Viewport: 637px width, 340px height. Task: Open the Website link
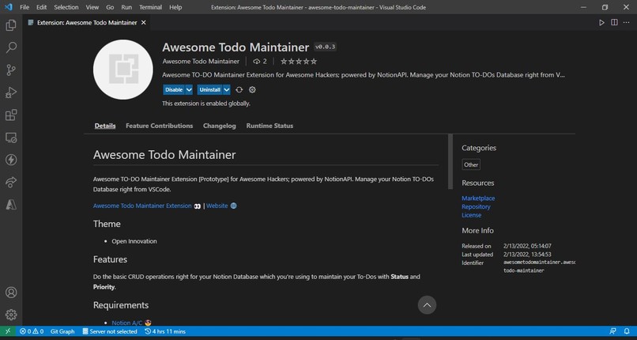pyautogui.click(x=217, y=206)
